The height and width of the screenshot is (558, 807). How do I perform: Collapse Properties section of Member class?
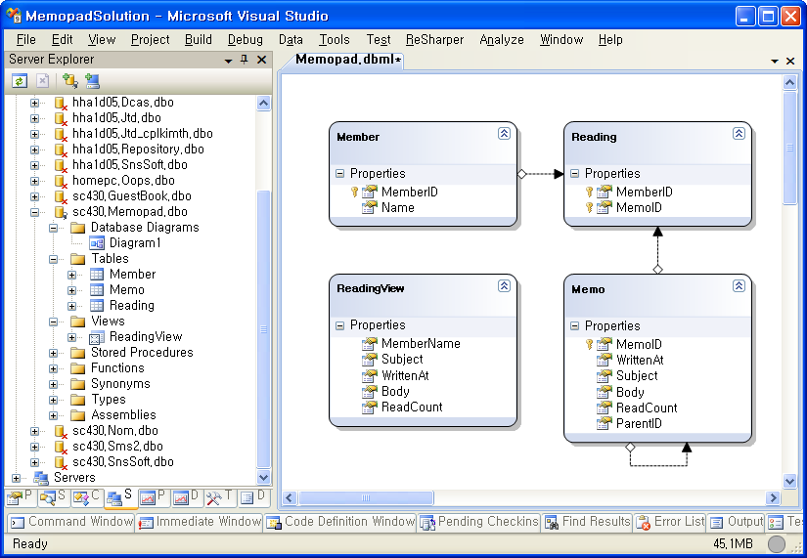click(x=339, y=174)
